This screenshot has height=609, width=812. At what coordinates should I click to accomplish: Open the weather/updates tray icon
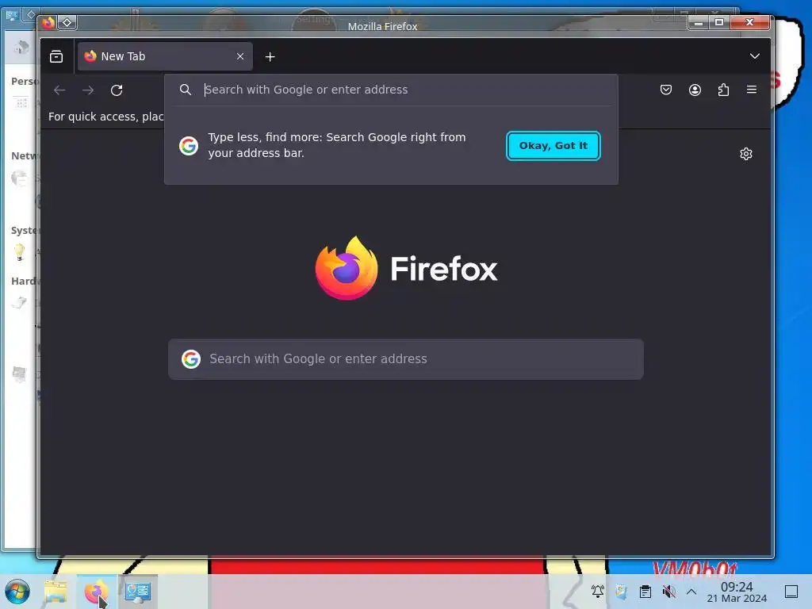coord(621,591)
